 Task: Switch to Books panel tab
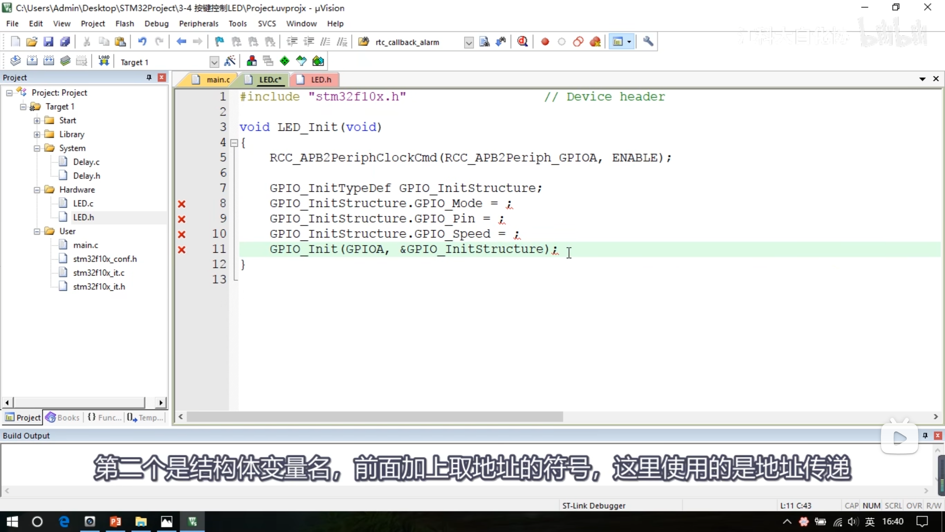tap(63, 417)
